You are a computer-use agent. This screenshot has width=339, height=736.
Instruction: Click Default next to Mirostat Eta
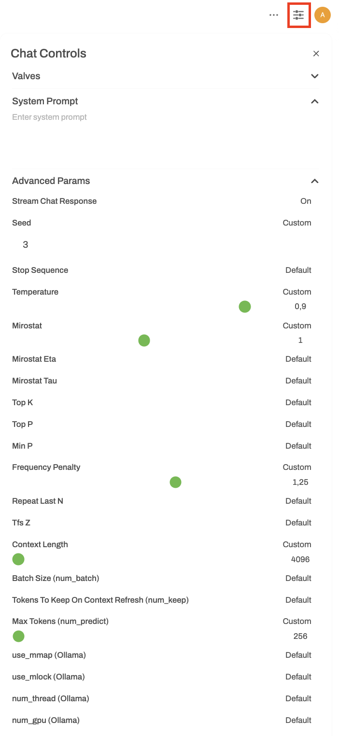pos(298,359)
